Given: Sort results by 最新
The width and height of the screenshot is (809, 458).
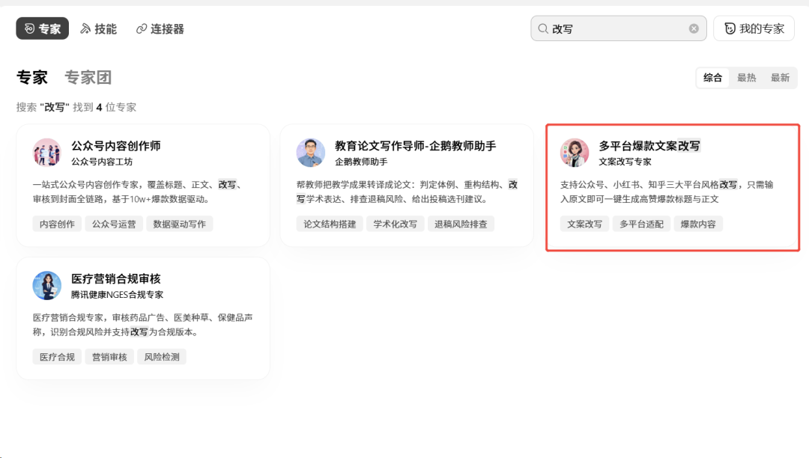Looking at the screenshot, I should click(x=780, y=78).
